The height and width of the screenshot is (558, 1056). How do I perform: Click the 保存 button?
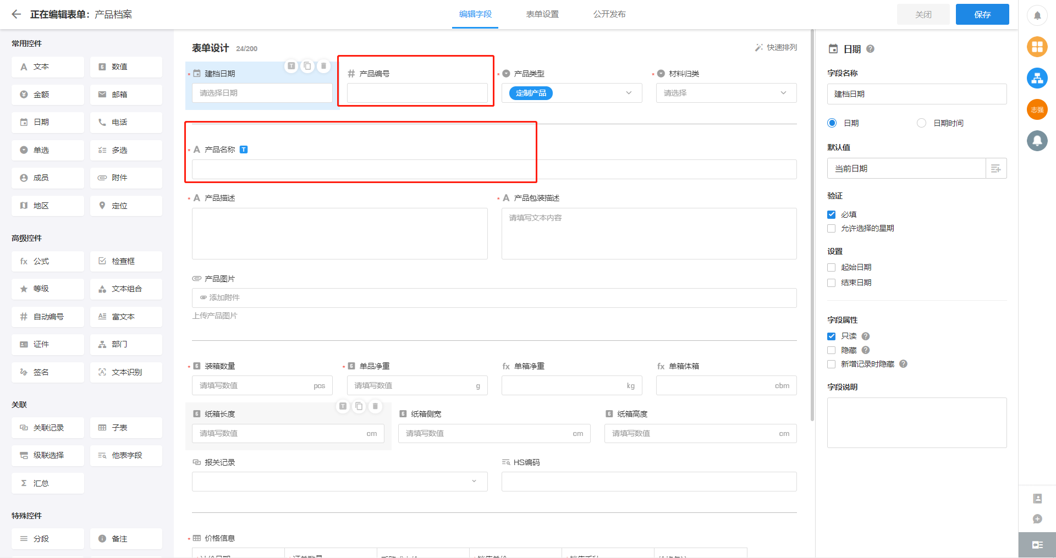click(982, 14)
